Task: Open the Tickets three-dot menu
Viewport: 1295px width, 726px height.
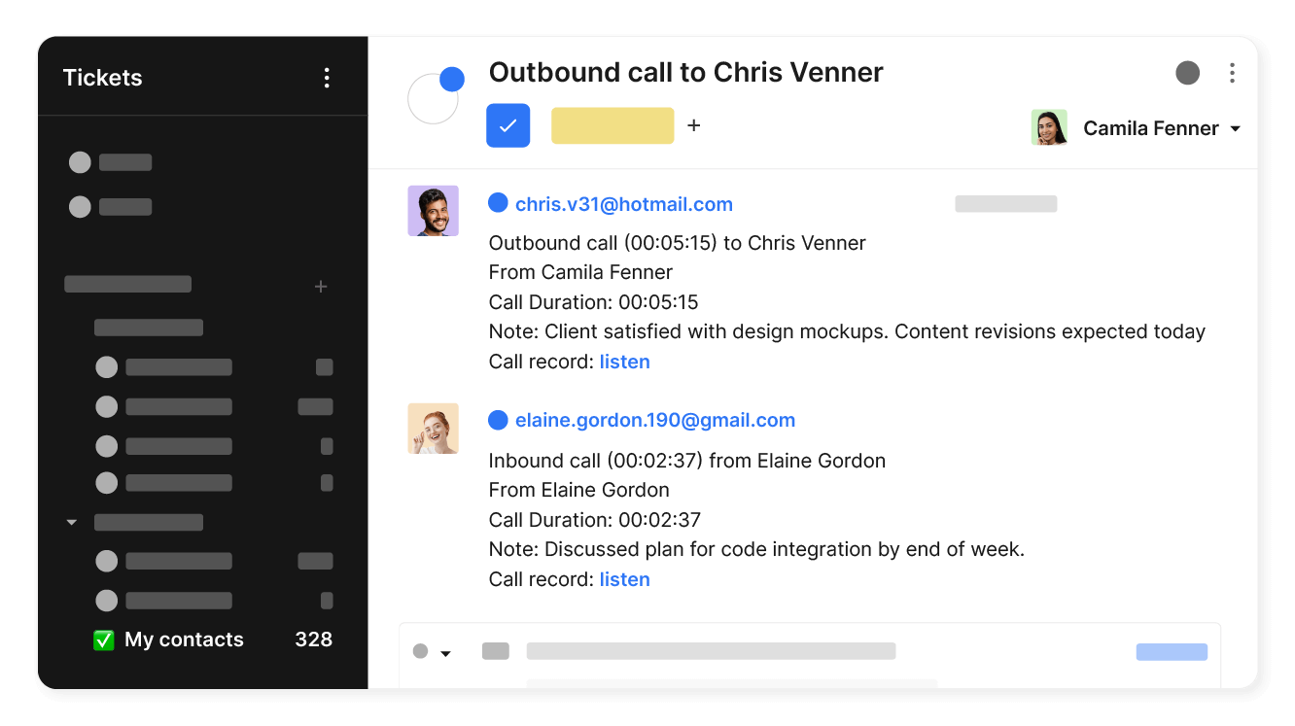Action: [327, 78]
